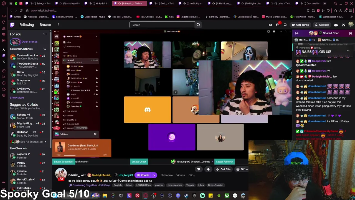Viewport: 355px width, 200px height.
Task: Open the channel Videos tab
Action: click(181, 175)
